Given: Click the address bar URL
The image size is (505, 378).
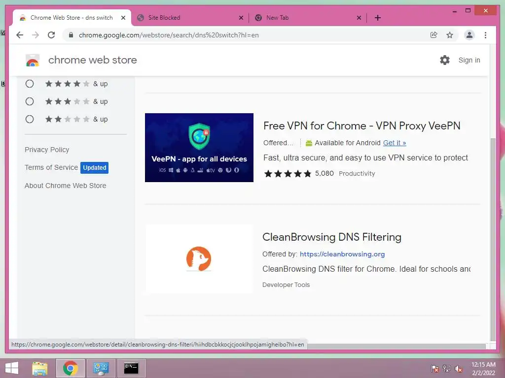Looking at the screenshot, I should (x=169, y=35).
